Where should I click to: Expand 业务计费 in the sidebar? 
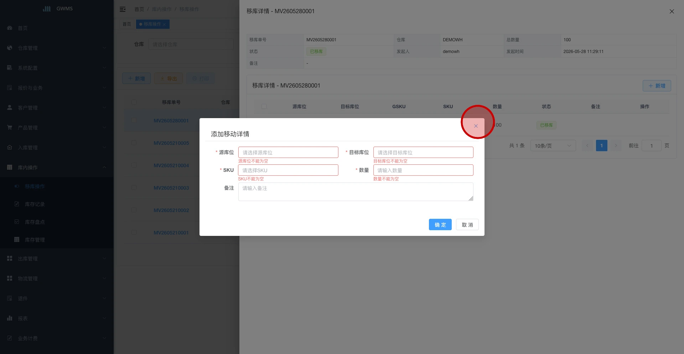coord(57,338)
